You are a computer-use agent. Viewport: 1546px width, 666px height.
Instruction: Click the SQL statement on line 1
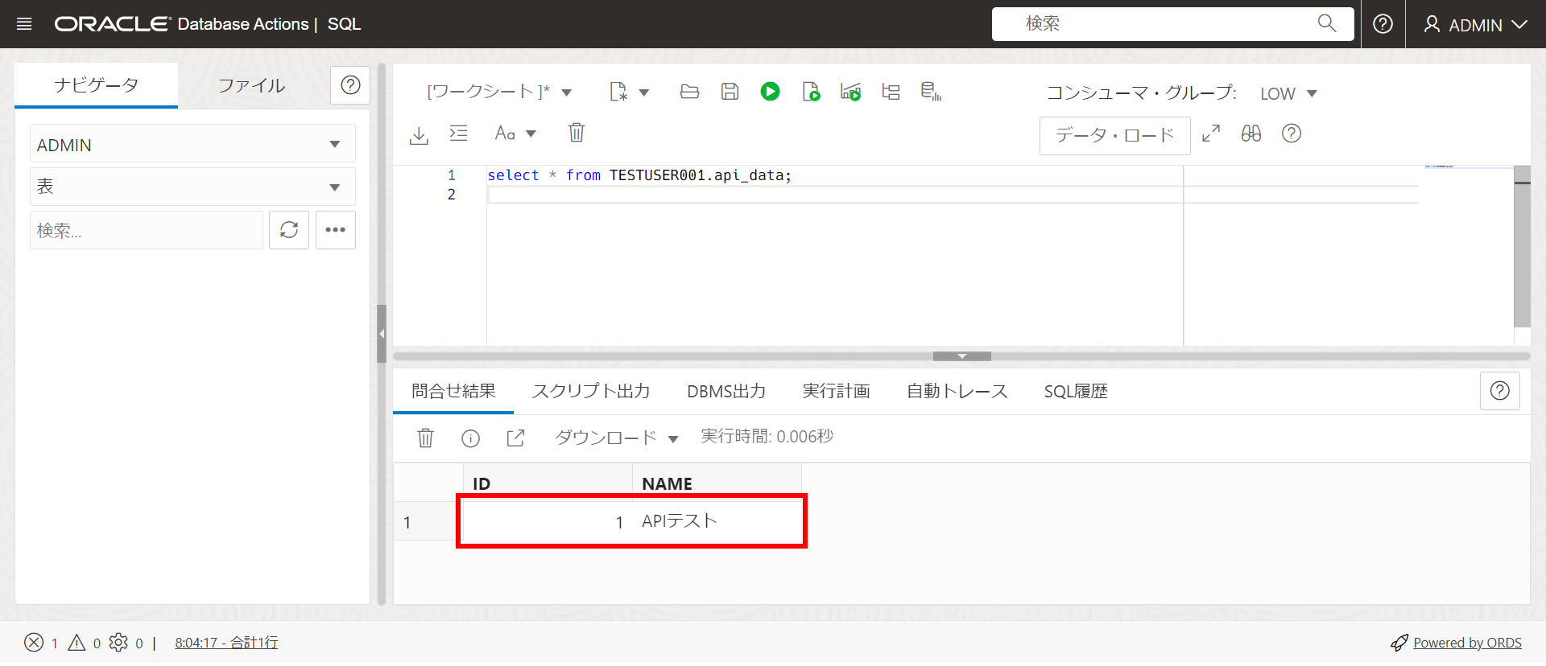coord(639,175)
